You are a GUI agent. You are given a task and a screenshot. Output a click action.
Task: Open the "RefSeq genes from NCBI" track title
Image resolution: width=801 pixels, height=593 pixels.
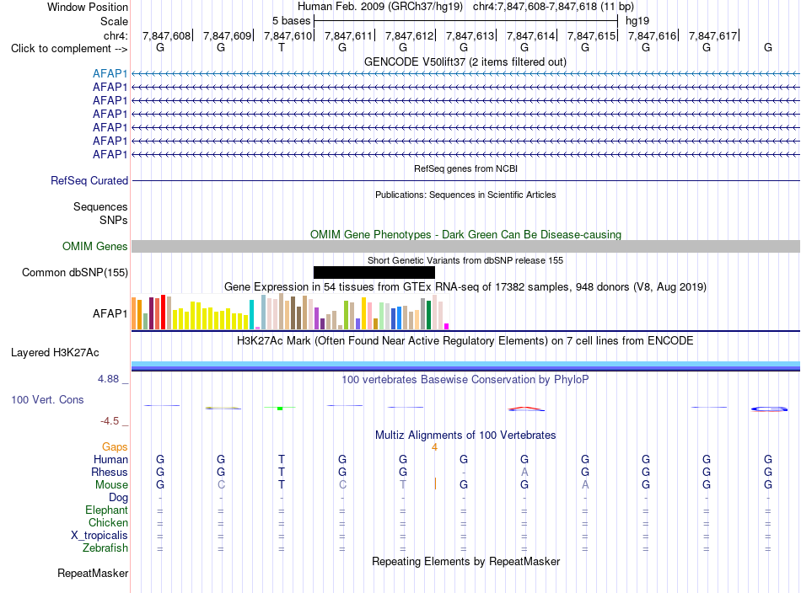(465, 168)
